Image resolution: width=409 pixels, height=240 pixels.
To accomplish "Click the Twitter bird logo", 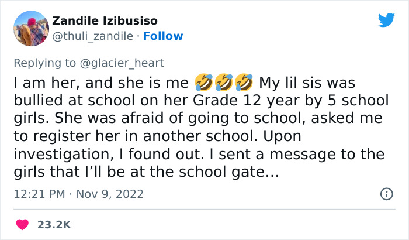I will tap(386, 20).
